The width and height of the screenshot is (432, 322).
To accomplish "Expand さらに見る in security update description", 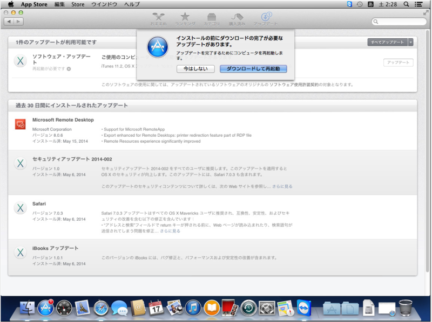I will [282, 186].
